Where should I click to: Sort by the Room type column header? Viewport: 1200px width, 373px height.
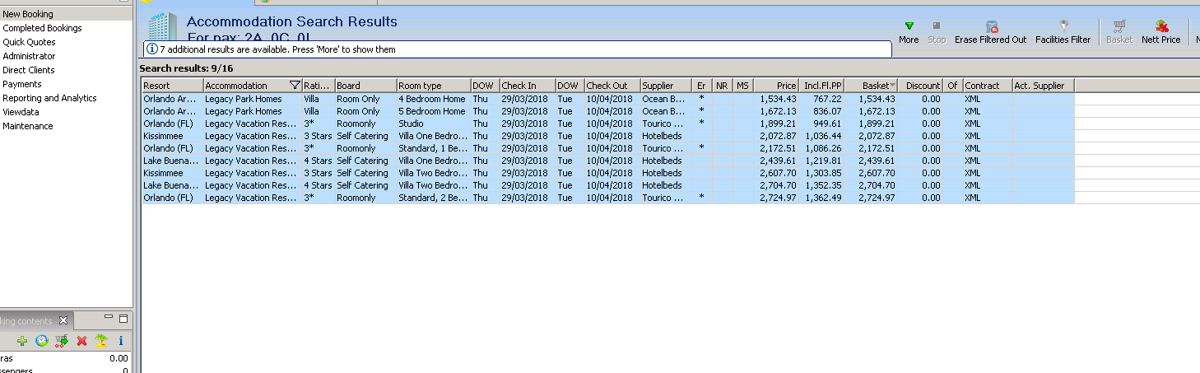click(x=433, y=86)
